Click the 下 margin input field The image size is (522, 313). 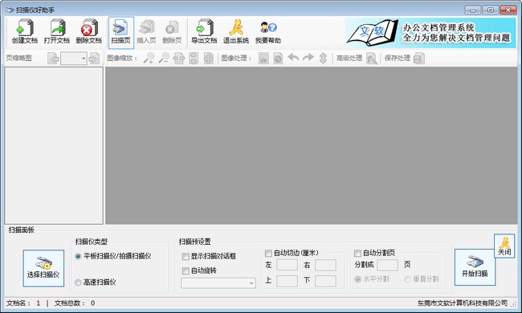click(325, 281)
